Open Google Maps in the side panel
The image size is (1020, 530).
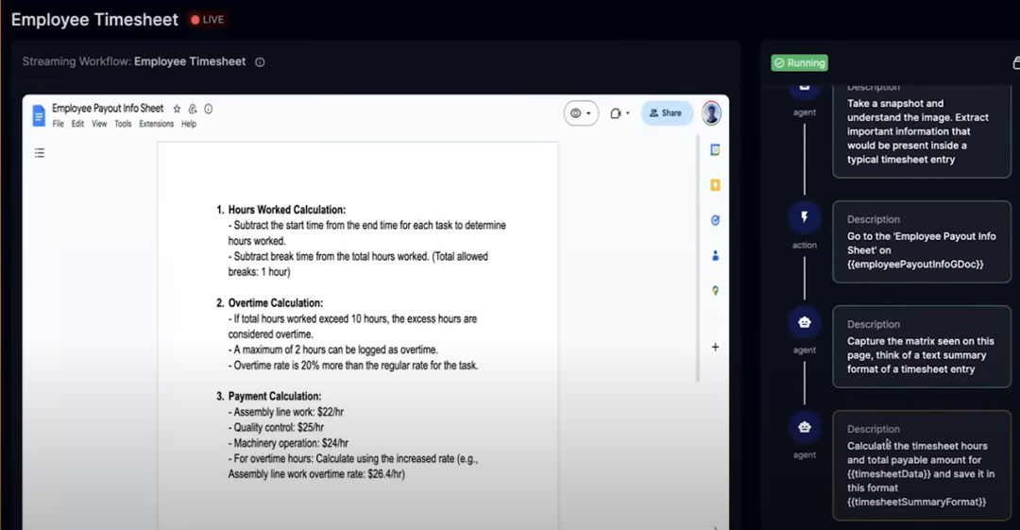coord(715,291)
